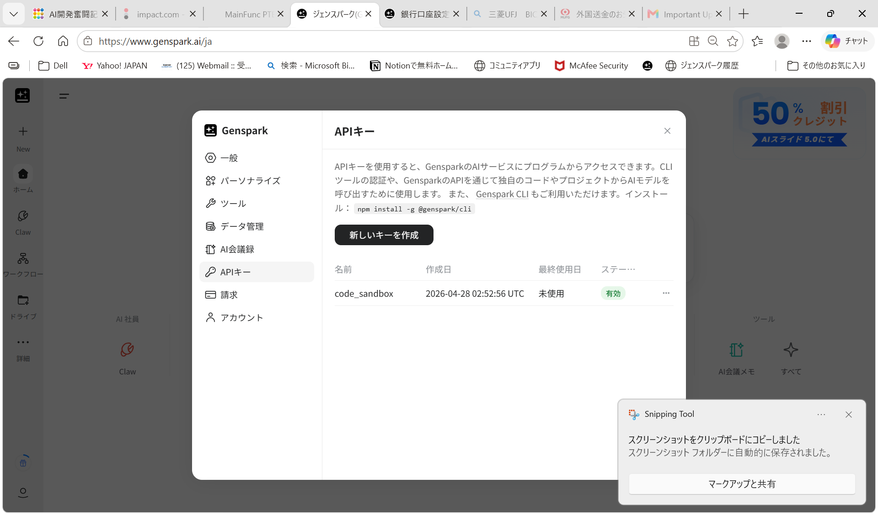
Task: Open Snipping Tool notification options menu
Action: (x=821, y=415)
